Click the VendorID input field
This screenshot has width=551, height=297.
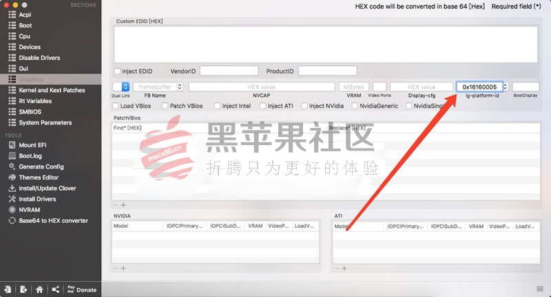click(229, 71)
